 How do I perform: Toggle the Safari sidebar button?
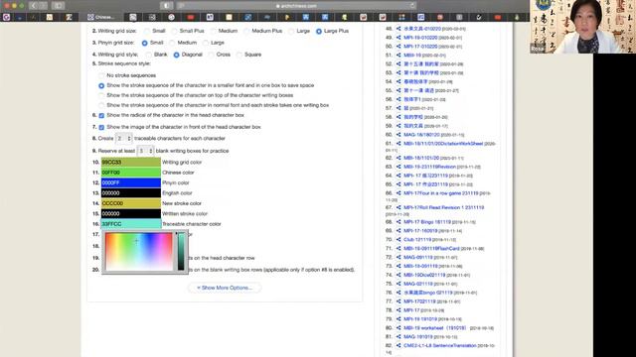click(x=58, y=6)
